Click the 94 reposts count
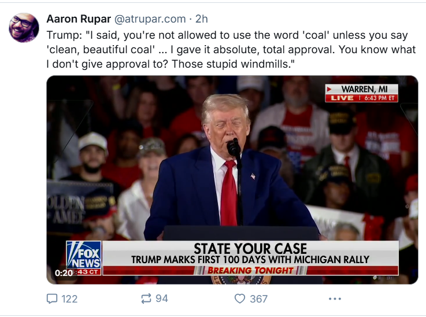The width and height of the screenshot is (426, 317). (x=162, y=298)
